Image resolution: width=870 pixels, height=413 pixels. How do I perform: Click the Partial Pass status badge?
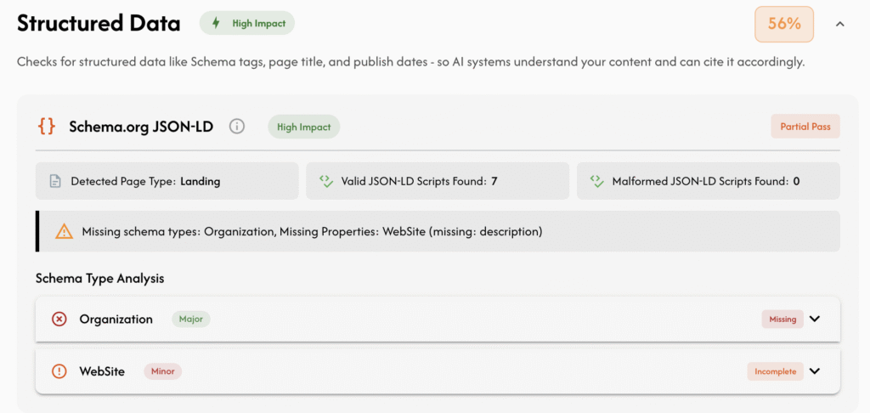[805, 127]
